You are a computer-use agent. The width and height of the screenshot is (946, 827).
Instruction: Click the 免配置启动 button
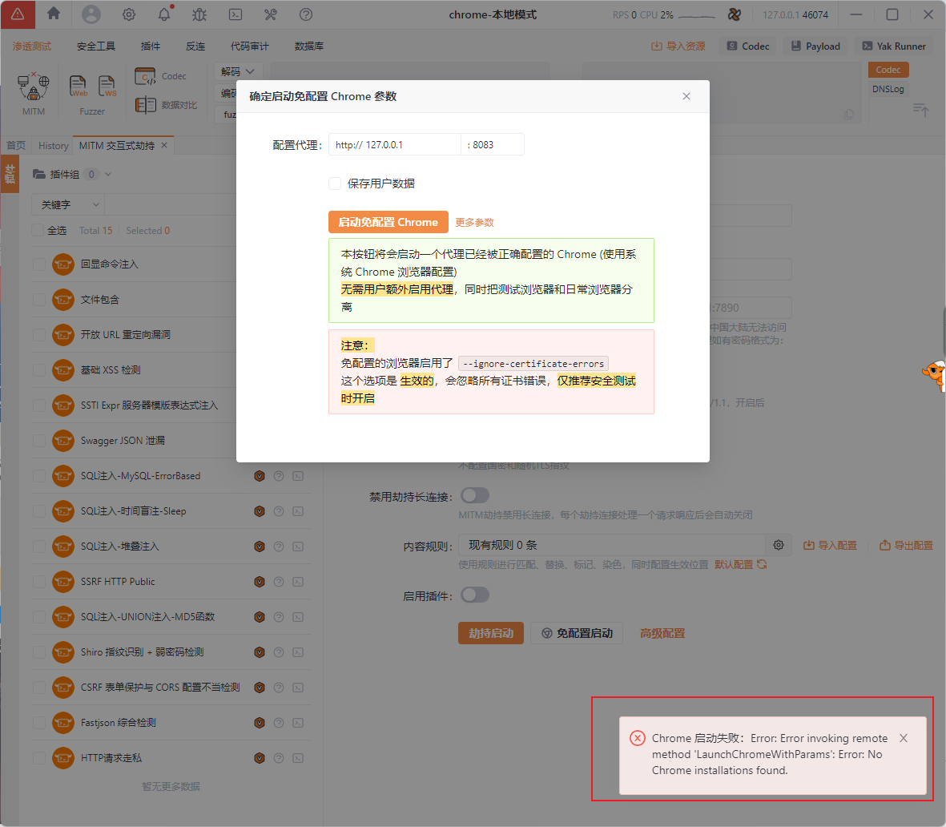[577, 633]
